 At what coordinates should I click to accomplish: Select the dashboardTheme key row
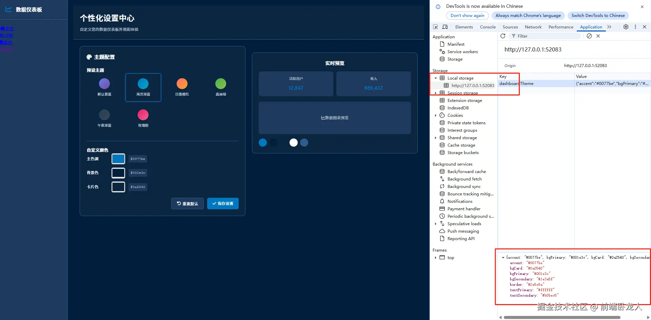(574, 84)
